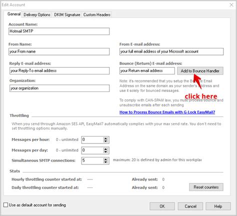This screenshot has width=237, height=216.
Task: Increase Messages per hour with up arrow
Action: pyautogui.click(x=105, y=138)
